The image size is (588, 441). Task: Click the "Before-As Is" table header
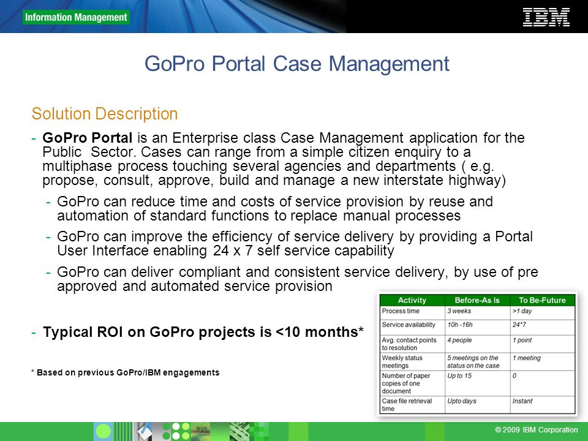pos(477,300)
